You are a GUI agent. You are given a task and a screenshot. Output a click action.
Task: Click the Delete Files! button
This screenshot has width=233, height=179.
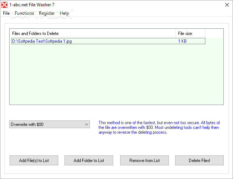point(199,161)
